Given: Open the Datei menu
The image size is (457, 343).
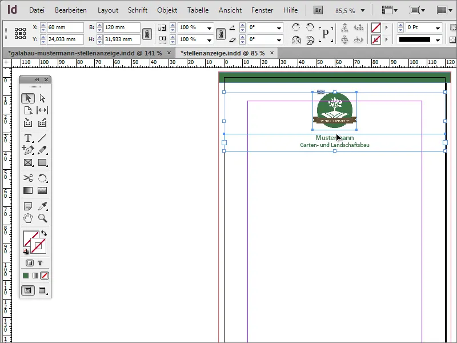Looking at the screenshot, I should [x=37, y=10].
